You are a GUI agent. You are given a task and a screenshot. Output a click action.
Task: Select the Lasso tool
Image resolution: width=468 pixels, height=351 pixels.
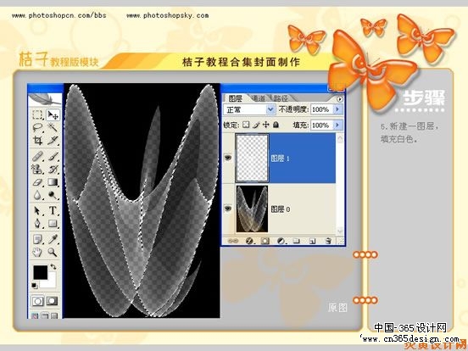[37, 128]
